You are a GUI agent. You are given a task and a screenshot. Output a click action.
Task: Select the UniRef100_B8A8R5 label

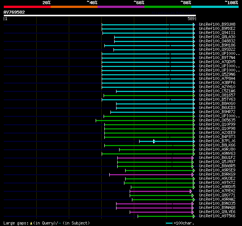[x=217, y=166]
